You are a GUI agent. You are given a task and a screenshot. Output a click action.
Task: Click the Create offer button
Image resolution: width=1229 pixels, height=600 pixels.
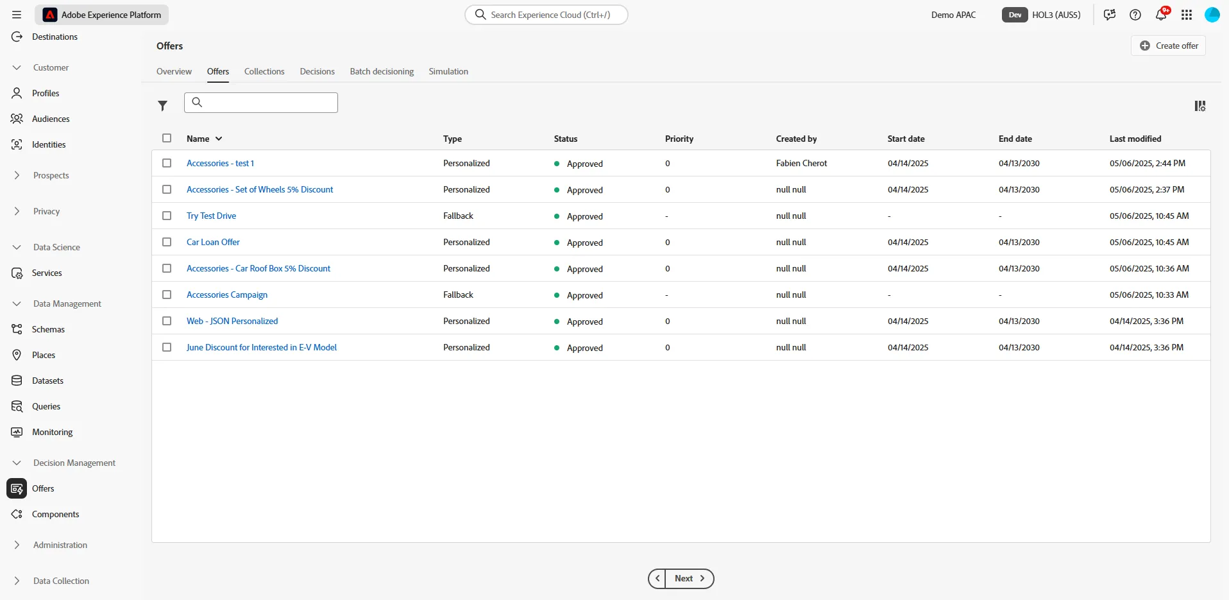tap(1169, 46)
